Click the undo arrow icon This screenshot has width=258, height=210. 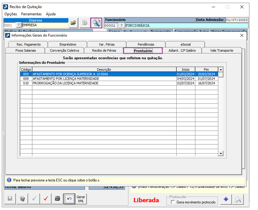[69, 199]
